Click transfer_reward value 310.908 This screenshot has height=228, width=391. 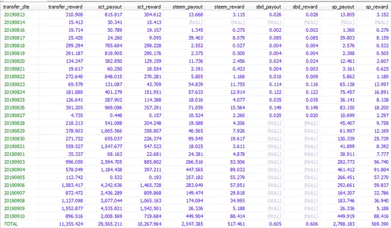coord(75,15)
